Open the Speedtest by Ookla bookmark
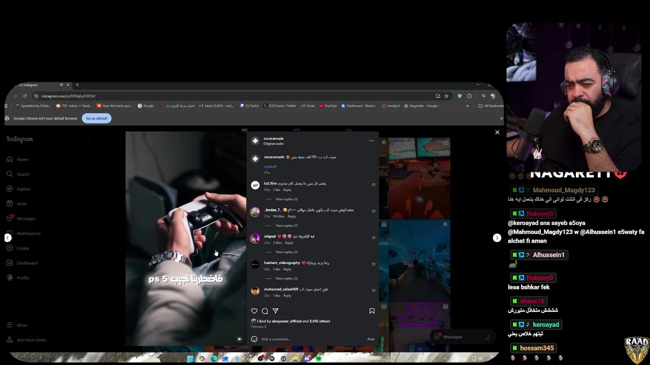The image size is (650, 365). [33, 106]
